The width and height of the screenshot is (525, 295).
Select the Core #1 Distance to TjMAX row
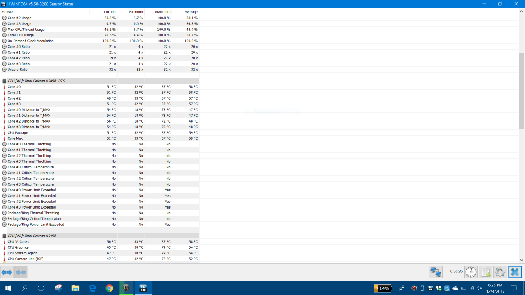[100, 116]
